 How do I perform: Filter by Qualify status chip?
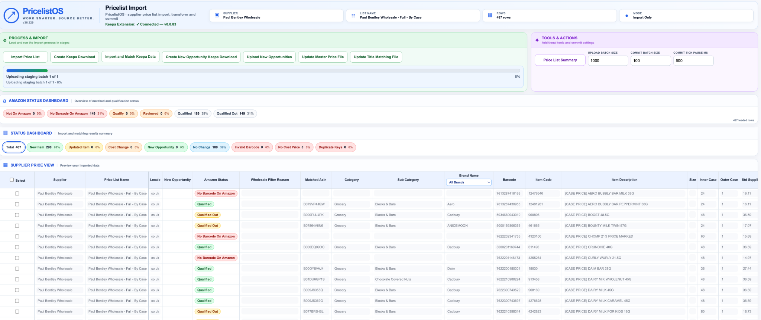coord(123,114)
